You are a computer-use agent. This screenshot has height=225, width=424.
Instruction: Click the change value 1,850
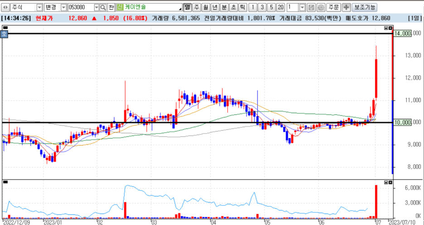point(111,19)
